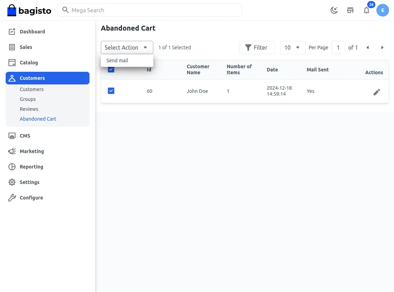
Task: Uncheck the select-all header checkbox
Action: pyautogui.click(x=111, y=70)
